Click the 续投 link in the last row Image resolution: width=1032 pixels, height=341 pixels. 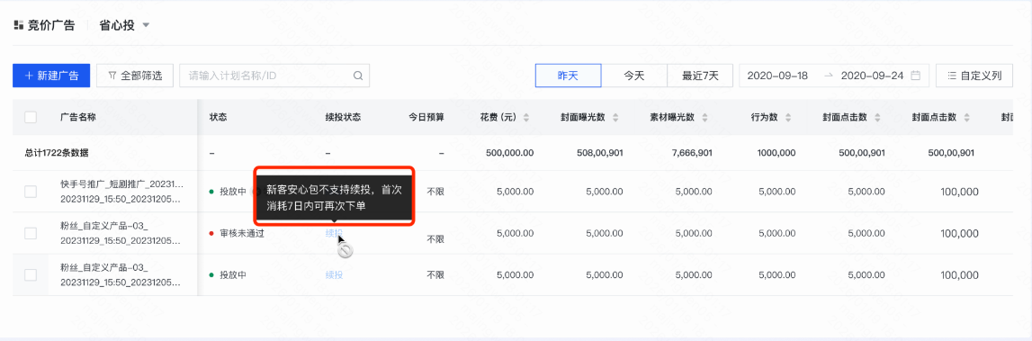334,274
